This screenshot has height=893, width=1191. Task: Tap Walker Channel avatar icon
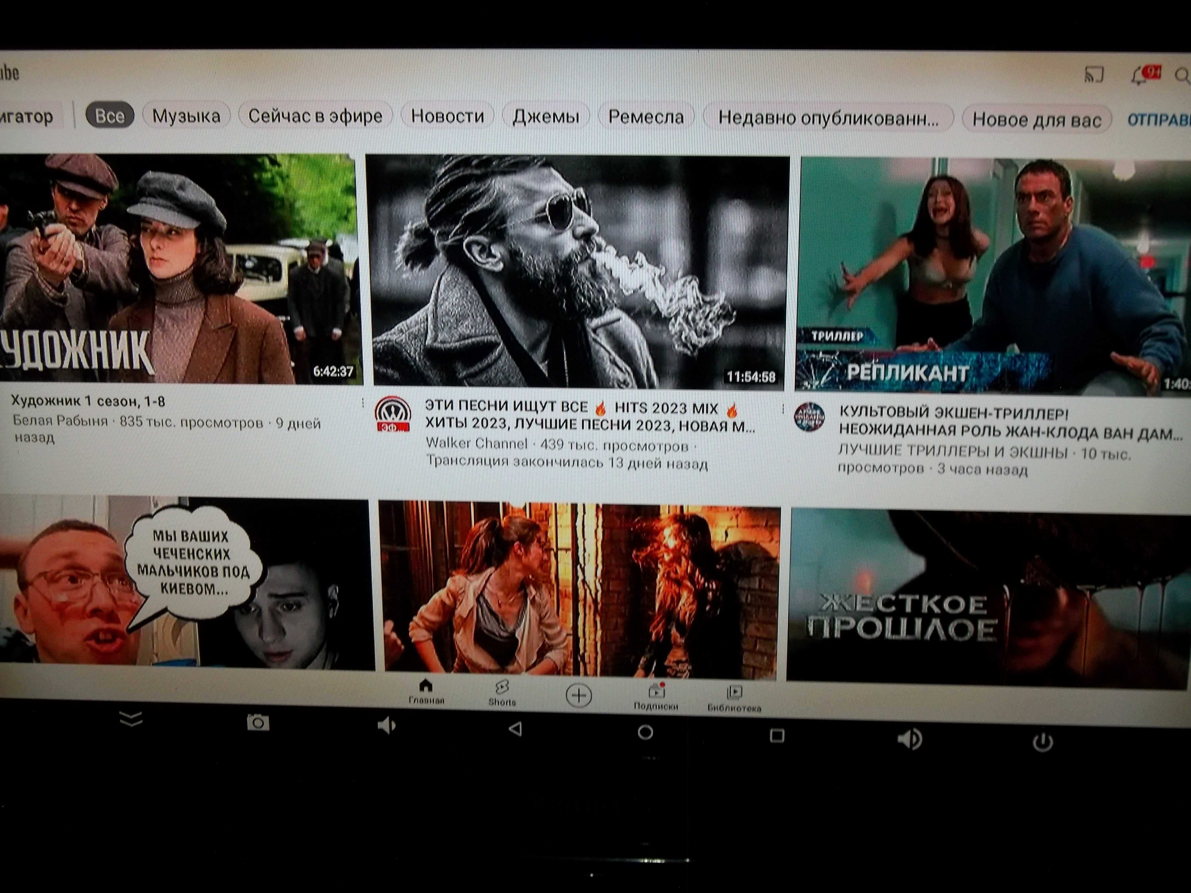pyautogui.click(x=392, y=413)
